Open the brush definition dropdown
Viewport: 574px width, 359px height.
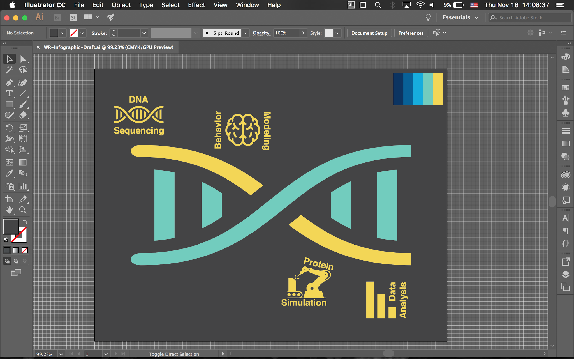[245, 33]
